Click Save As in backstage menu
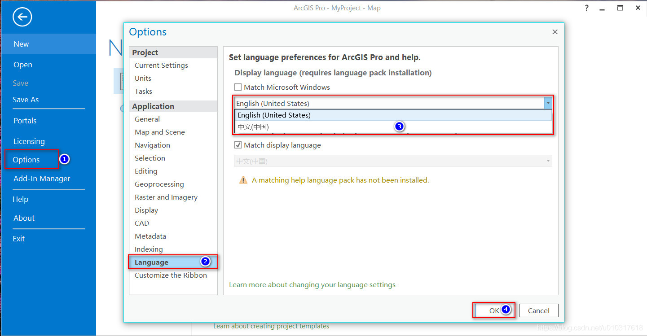Viewport: 647px width, 336px height. [26, 100]
